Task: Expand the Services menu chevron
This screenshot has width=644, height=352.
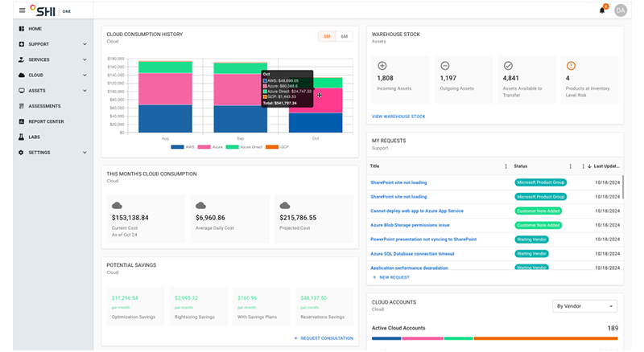Action: click(85, 59)
